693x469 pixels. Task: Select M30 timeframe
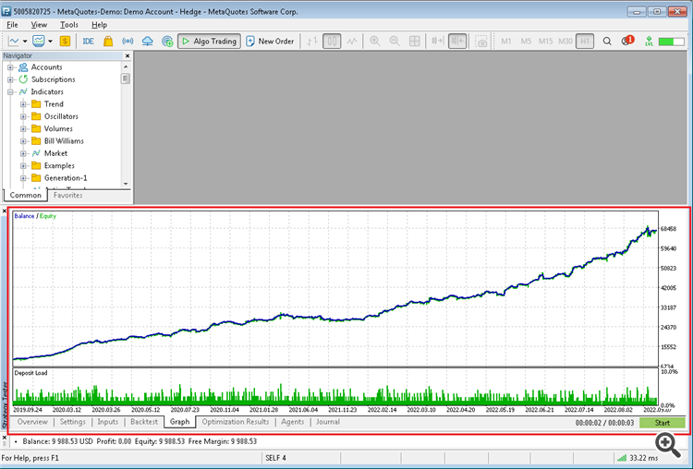pyautogui.click(x=565, y=41)
